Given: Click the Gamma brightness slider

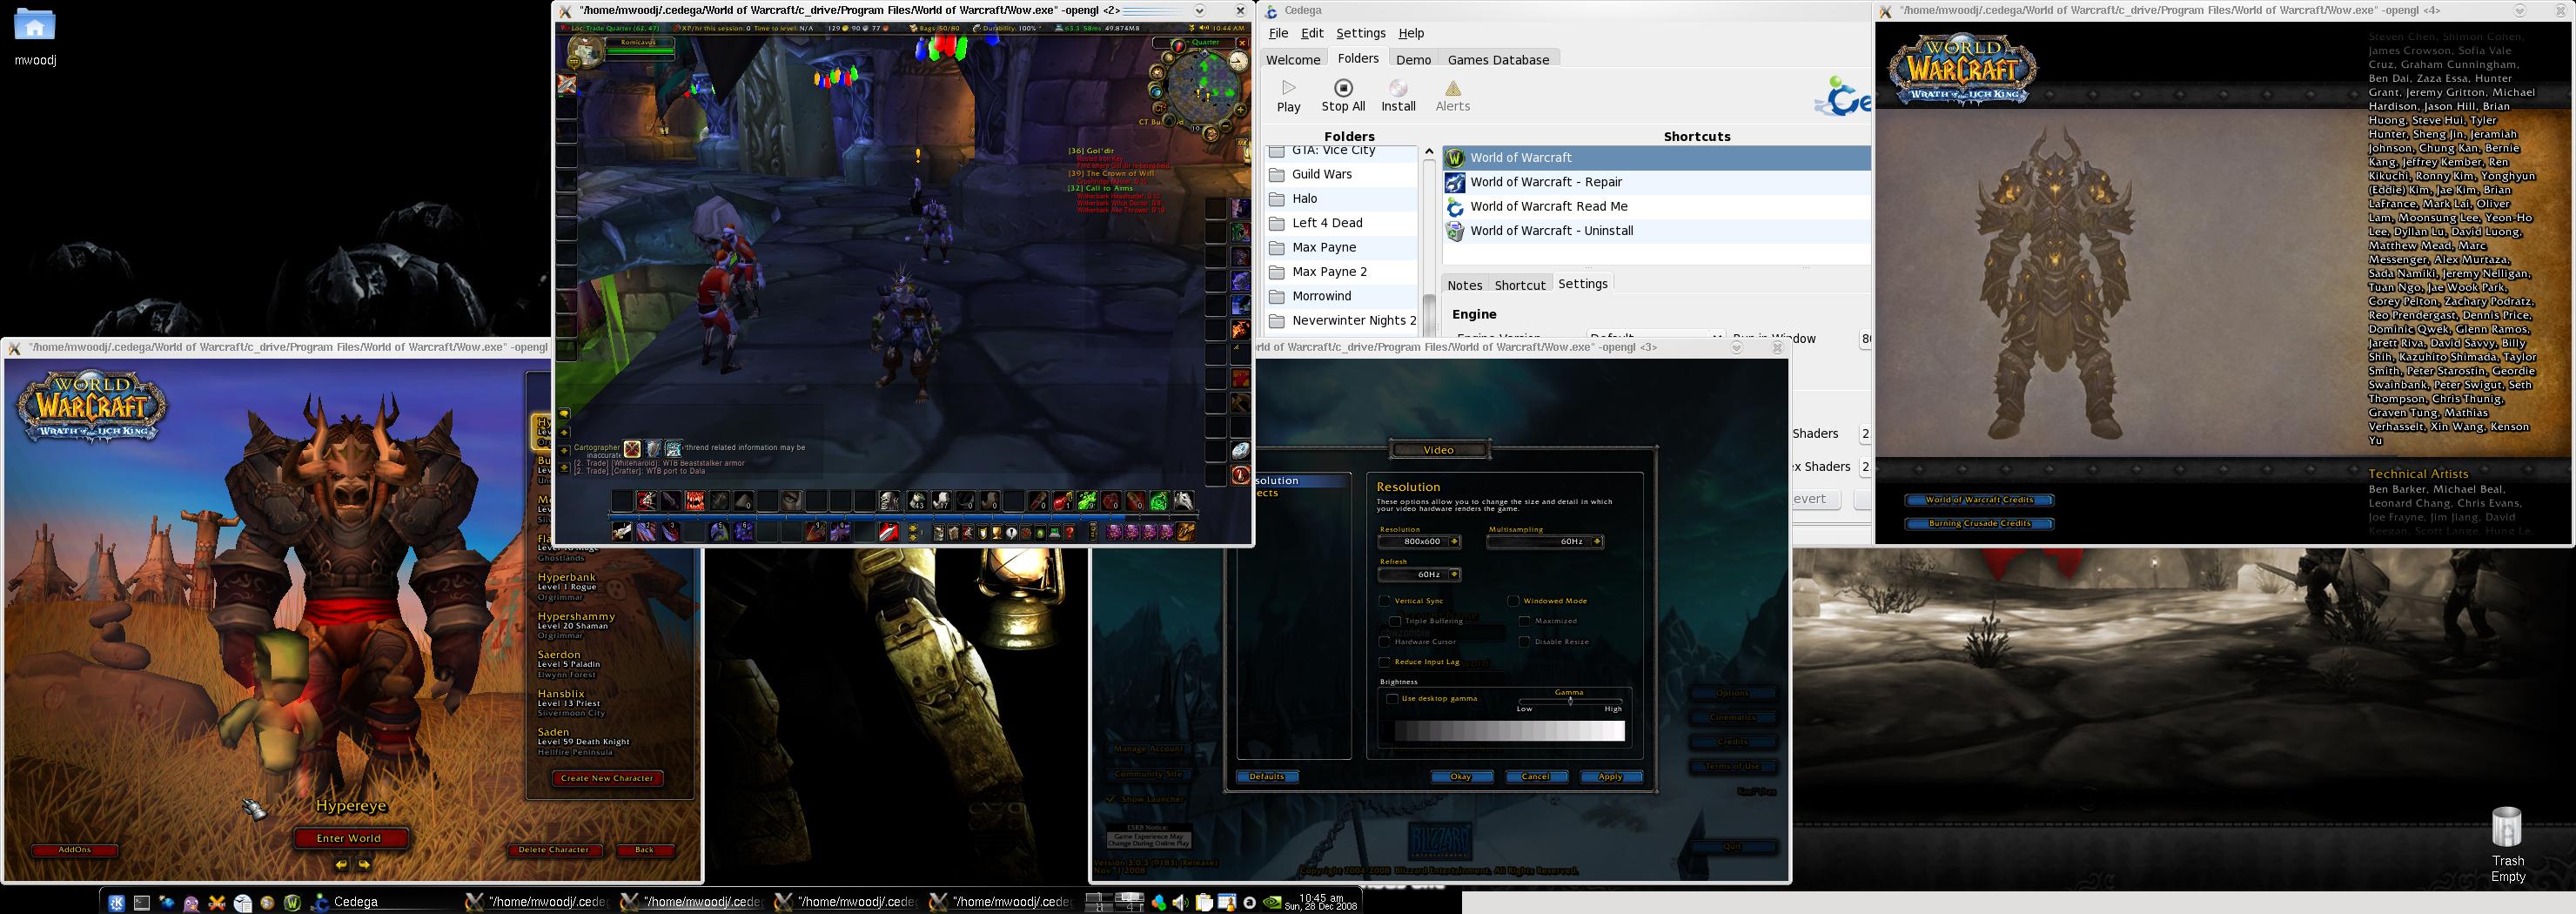Looking at the screenshot, I should [1570, 701].
